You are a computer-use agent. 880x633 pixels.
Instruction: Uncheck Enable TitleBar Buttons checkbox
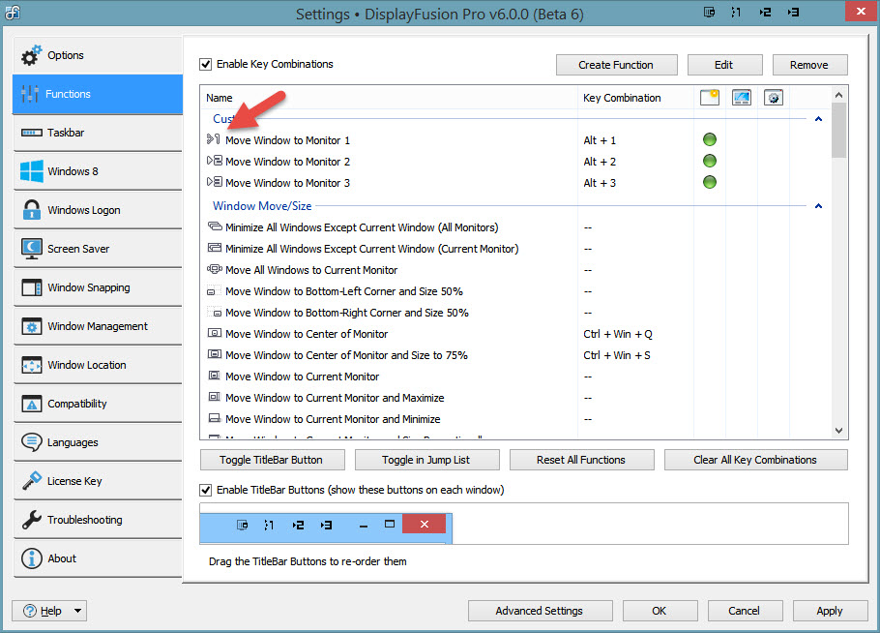pos(205,490)
